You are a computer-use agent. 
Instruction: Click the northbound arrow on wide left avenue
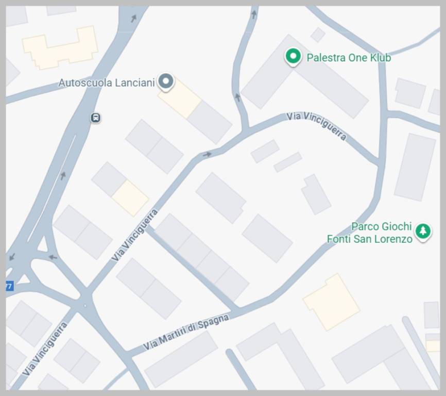click(x=63, y=176)
